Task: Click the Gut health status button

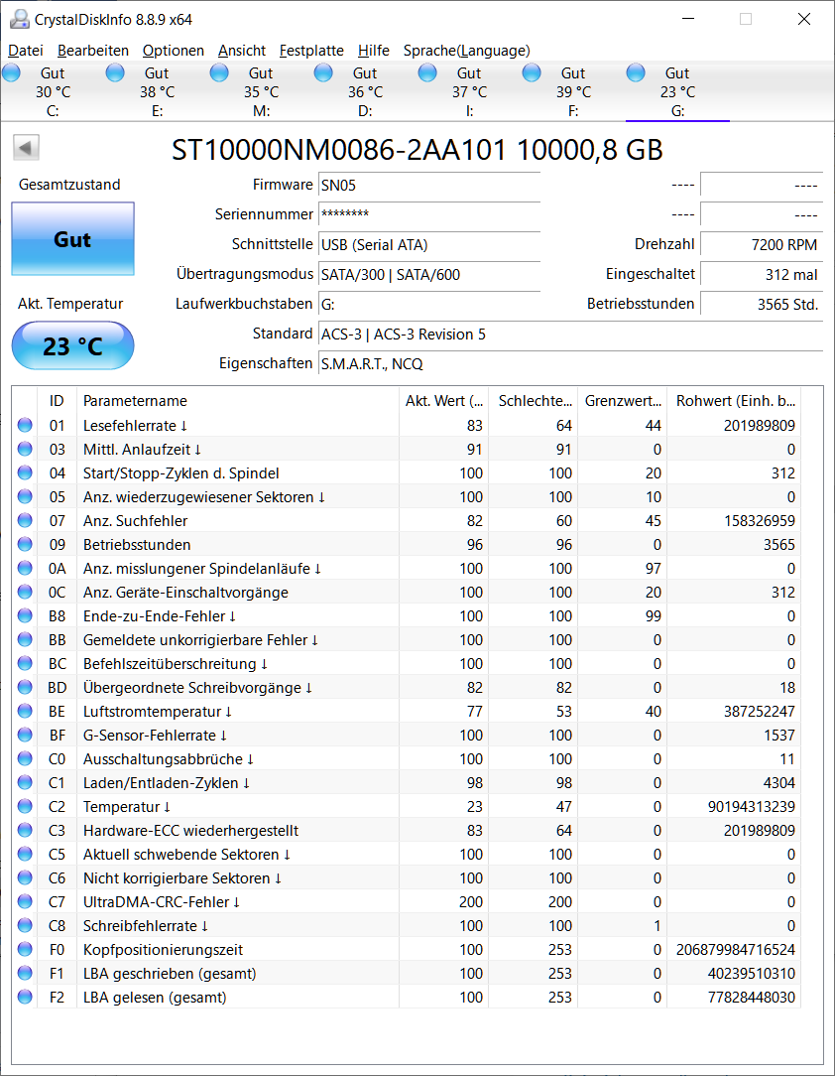Action: pos(72,239)
